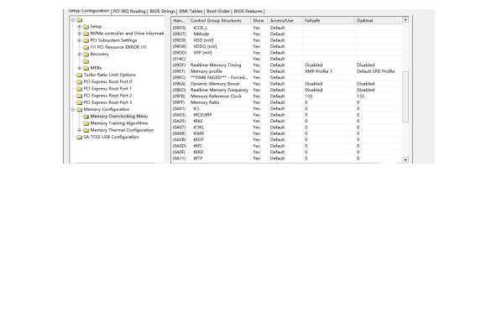Click the SA TCSS USB Configuration folder icon
The image size is (481, 333).
pyautogui.click(x=80, y=137)
